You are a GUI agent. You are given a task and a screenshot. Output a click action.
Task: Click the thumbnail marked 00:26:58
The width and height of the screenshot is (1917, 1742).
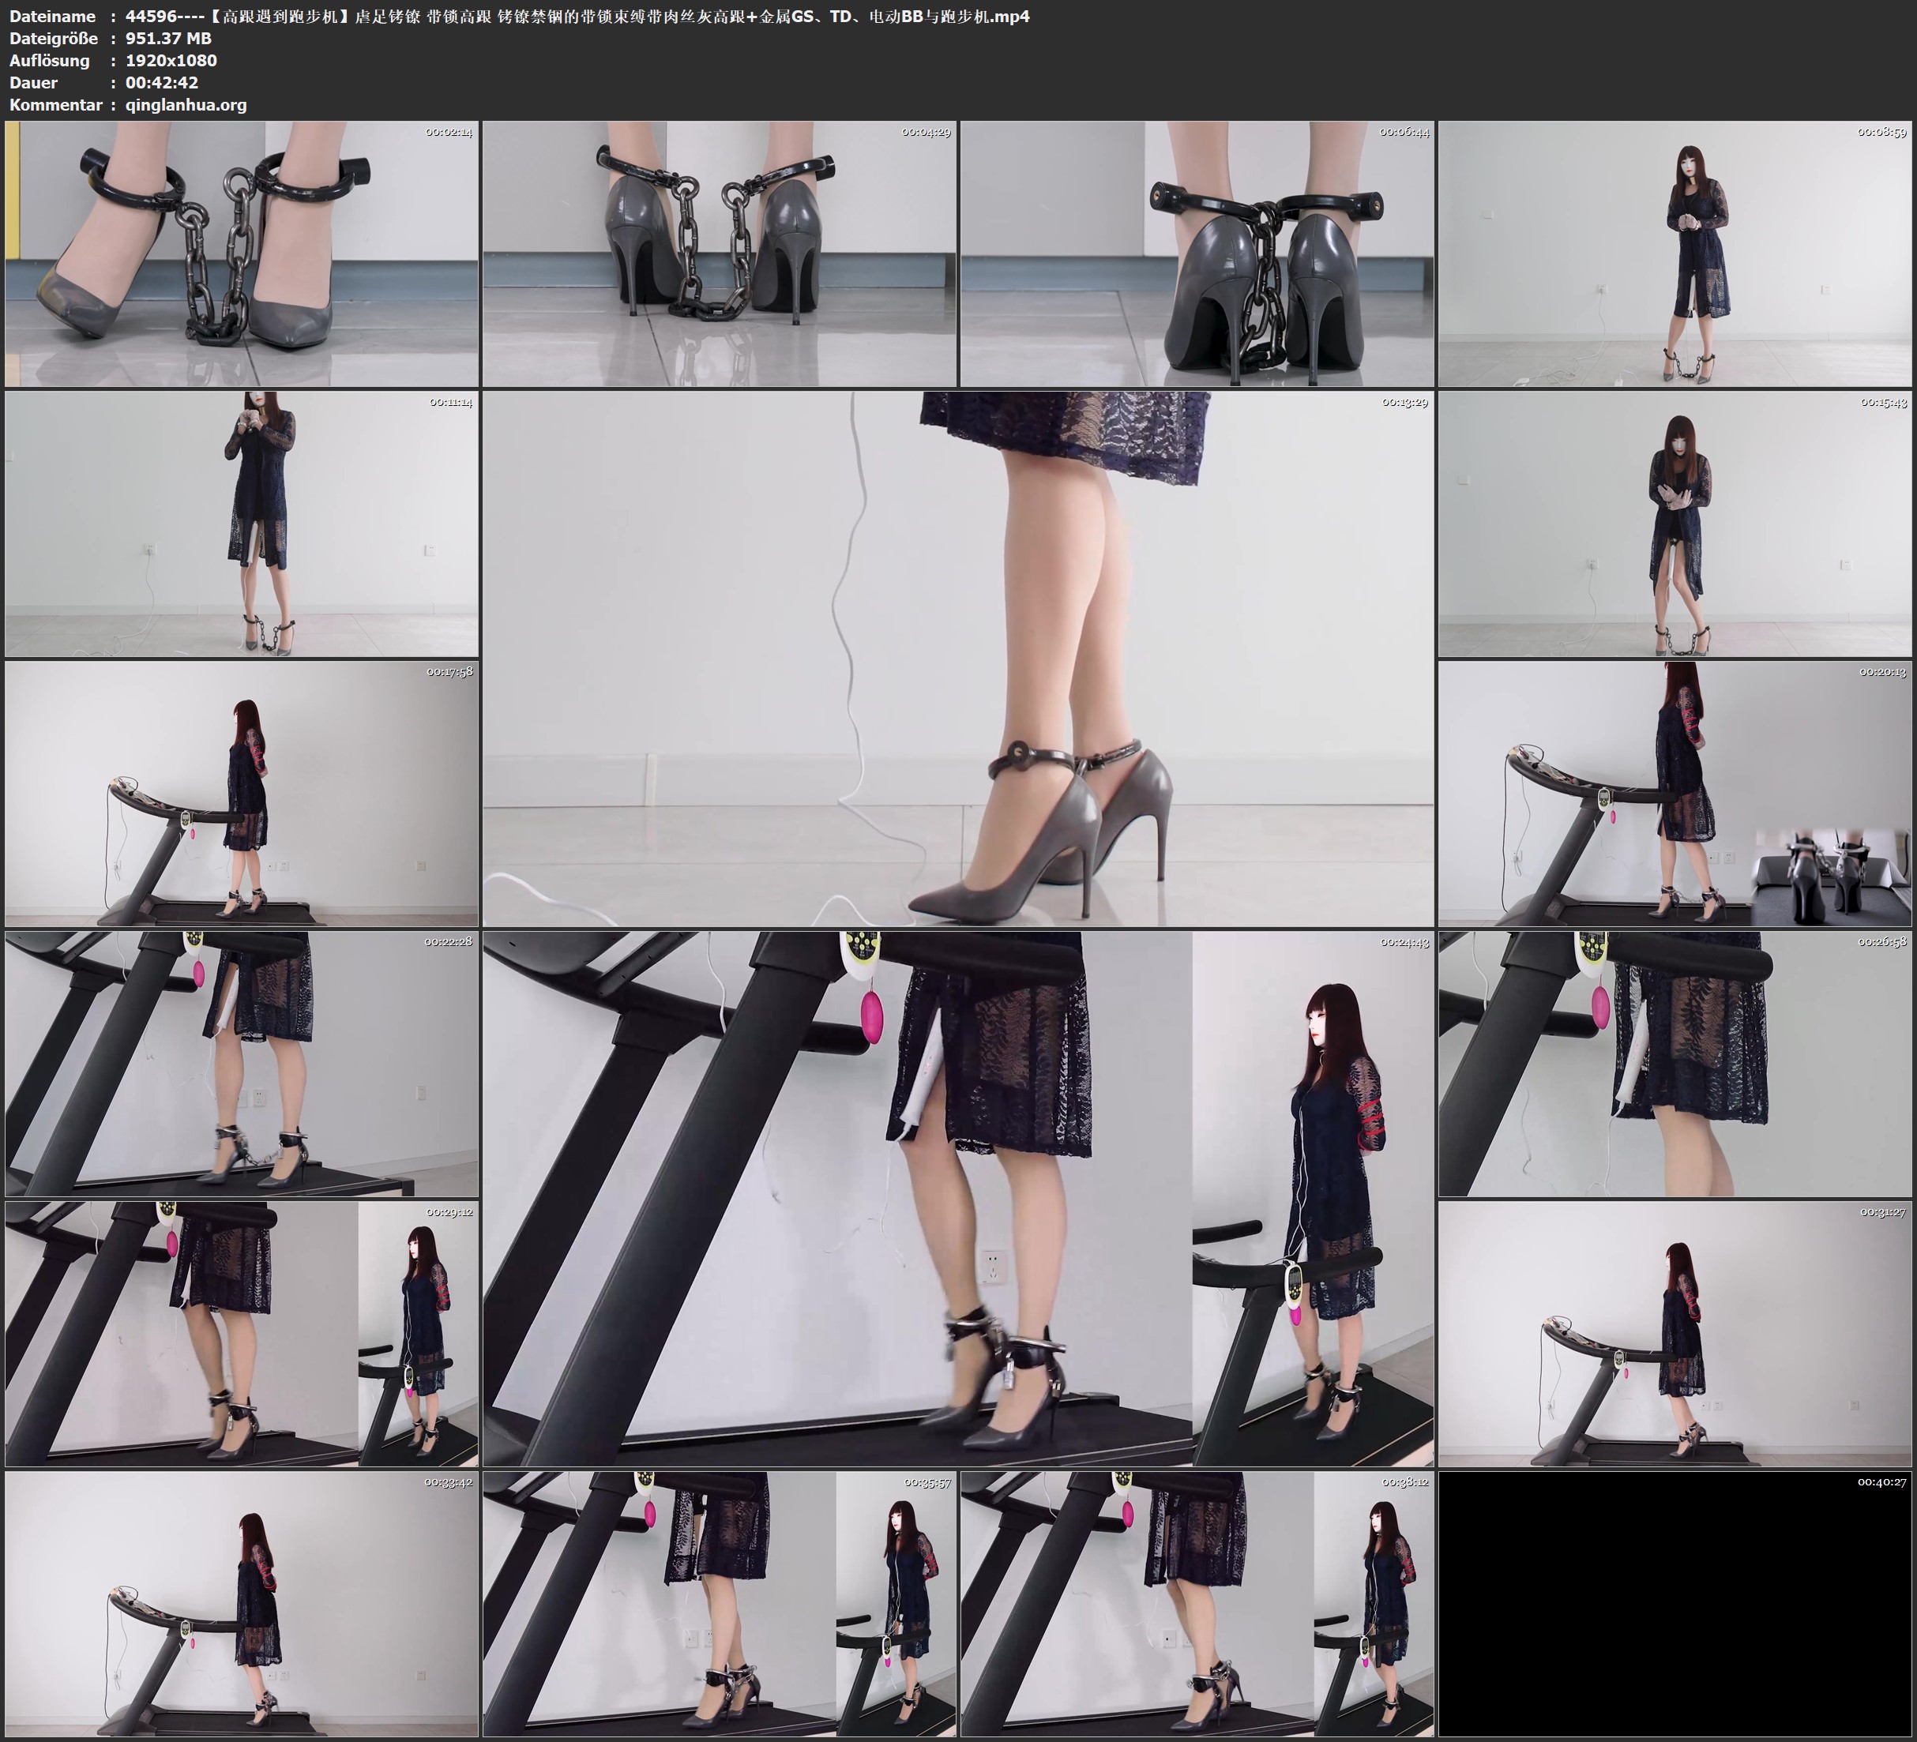tap(1675, 1064)
